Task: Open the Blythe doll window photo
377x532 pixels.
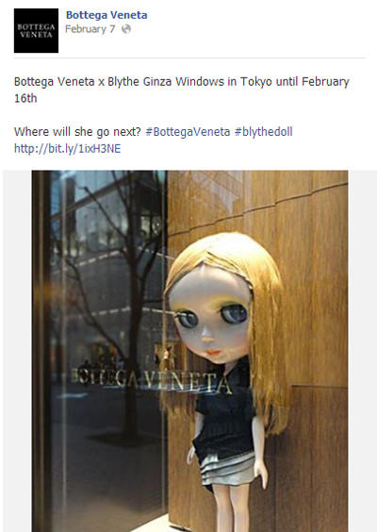Action: tap(189, 351)
